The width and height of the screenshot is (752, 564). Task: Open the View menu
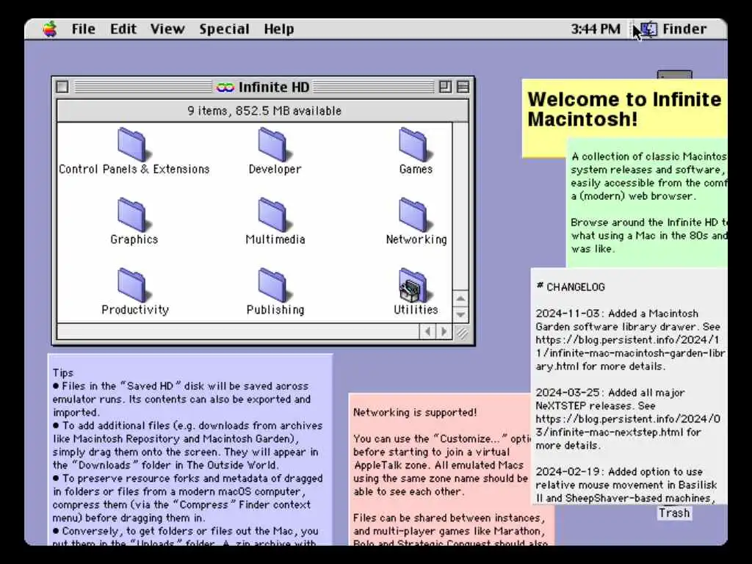pos(167,29)
